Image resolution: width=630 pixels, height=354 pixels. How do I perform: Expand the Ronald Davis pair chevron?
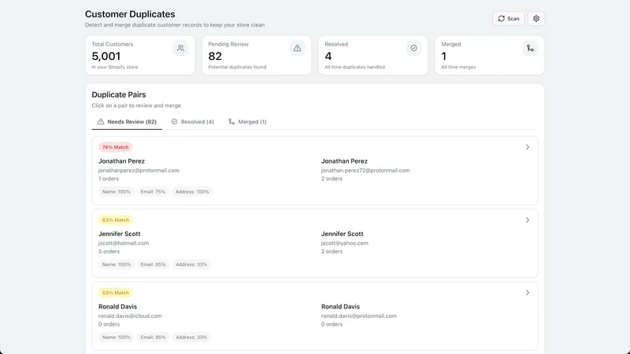tap(528, 293)
